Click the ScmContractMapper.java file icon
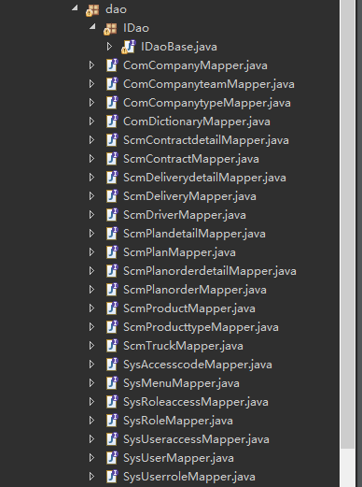This screenshot has width=362, height=487. pos(112,159)
